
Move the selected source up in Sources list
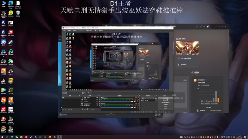point(91,109)
